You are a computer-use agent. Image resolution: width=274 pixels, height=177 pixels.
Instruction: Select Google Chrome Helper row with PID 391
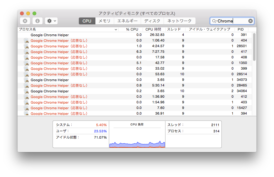(135, 35)
